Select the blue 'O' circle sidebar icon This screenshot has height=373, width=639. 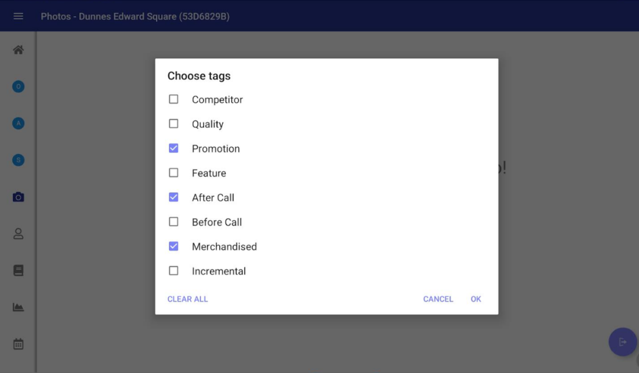pyautogui.click(x=18, y=87)
